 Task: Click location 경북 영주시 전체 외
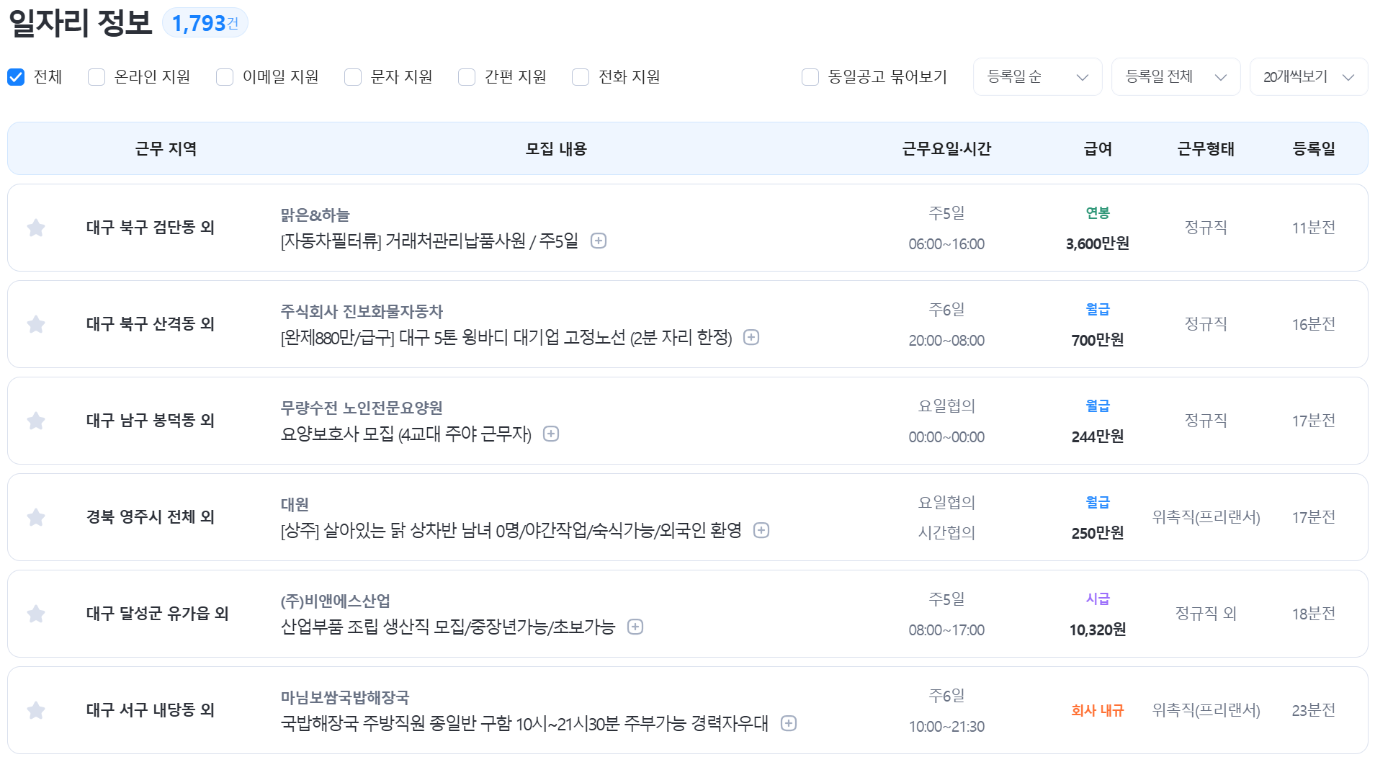click(151, 517)
